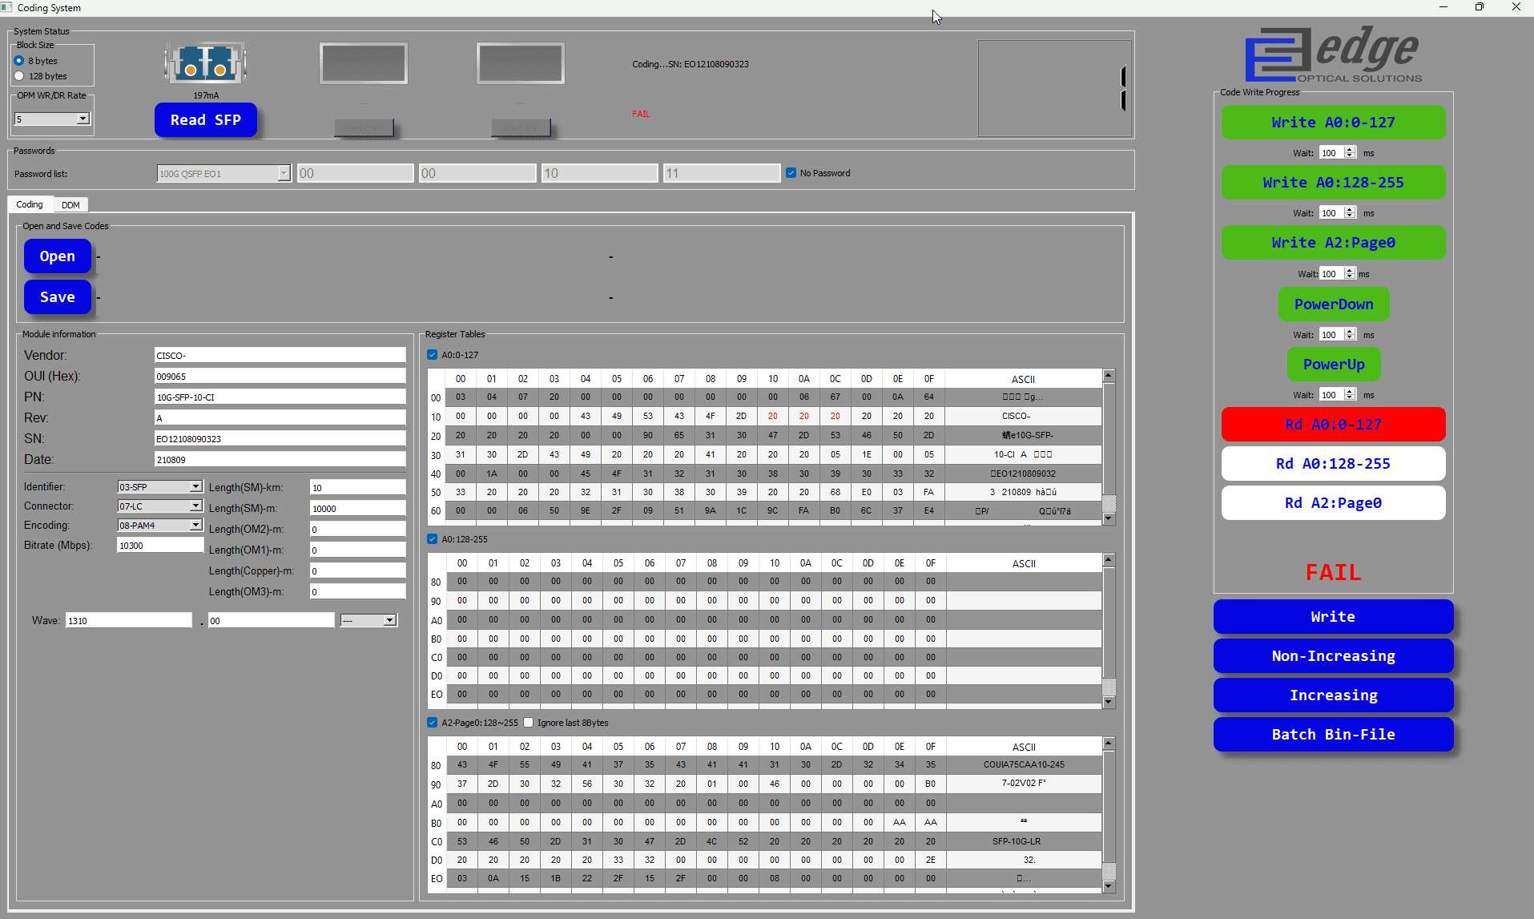The height and width of the screenshot is (919, 1534).
Task: Click the Batch Bin-File button
Action: click(1333, 735)
